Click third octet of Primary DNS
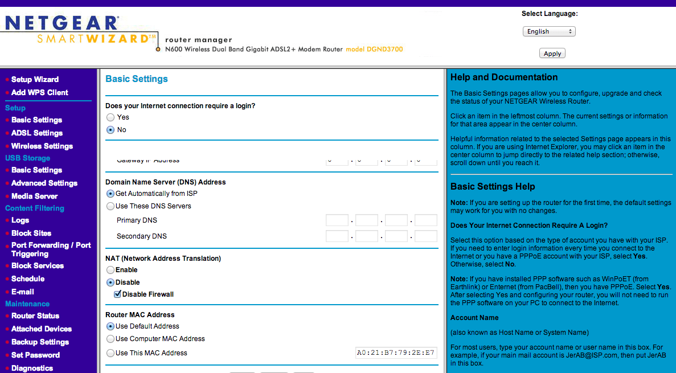 [x=396, y=220]
